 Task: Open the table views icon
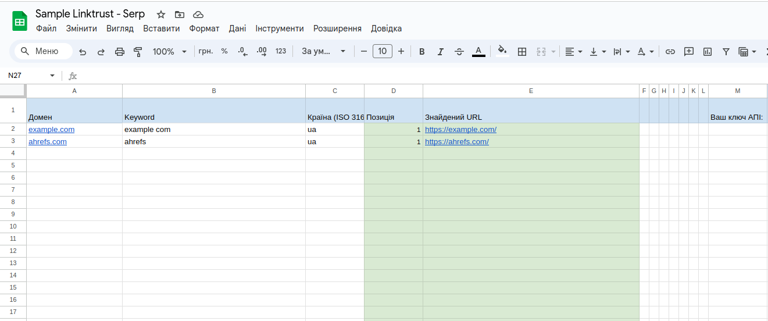tap(743, 52)
